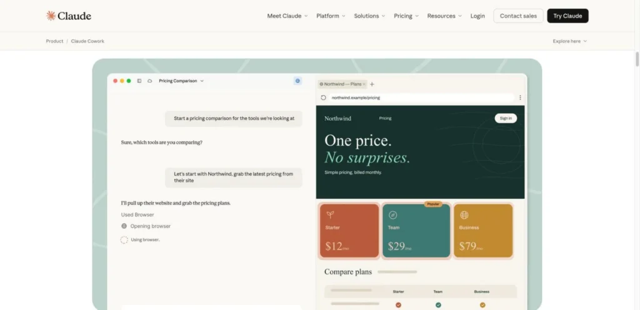Image resolution: width=640 pixels, height=310 pixels.
Task: Click the Popular badge on Team card
Action: point(432,204)
